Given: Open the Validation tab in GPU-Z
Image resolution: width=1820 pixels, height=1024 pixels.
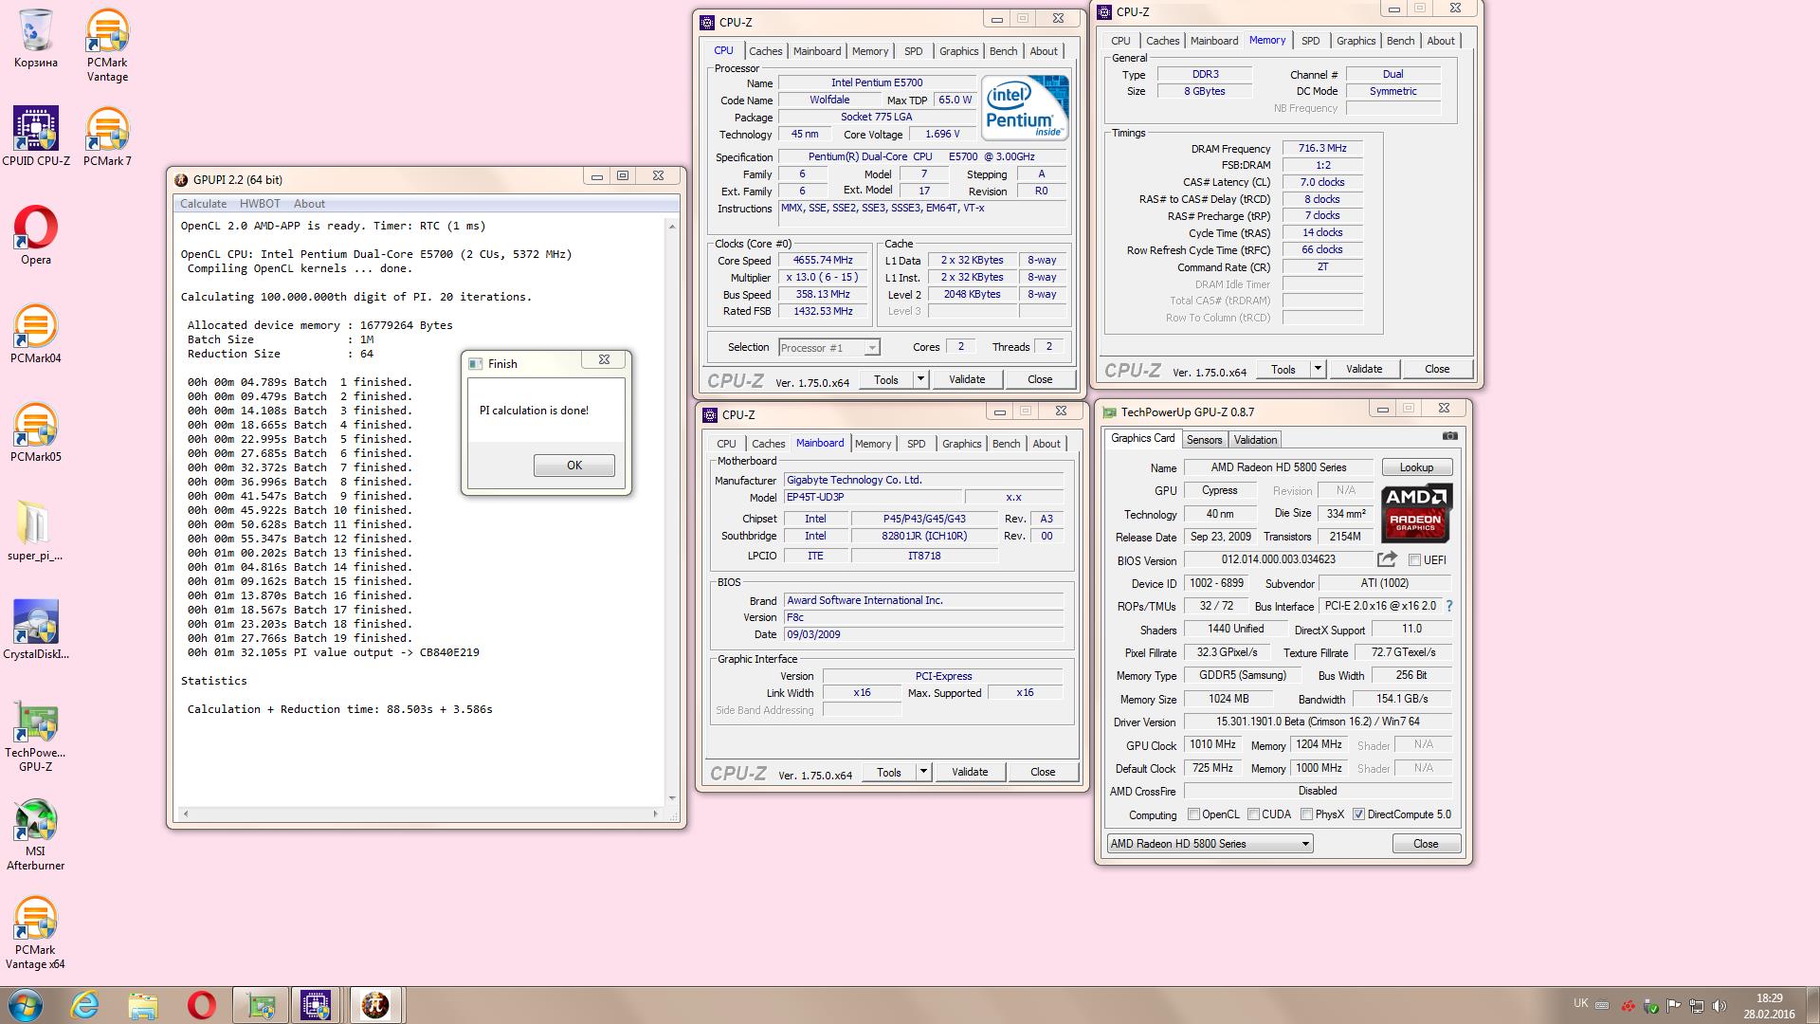Looking at the screenshot, I should [x=1255, y=440].
